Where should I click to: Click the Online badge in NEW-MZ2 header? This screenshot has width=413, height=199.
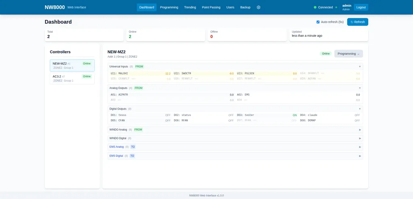coord(326,54)
